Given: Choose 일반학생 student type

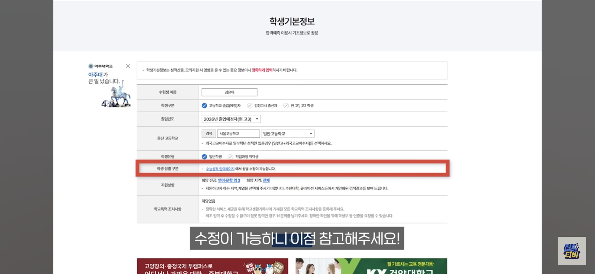Looking at the screenshot, I should tap(204, 157).
